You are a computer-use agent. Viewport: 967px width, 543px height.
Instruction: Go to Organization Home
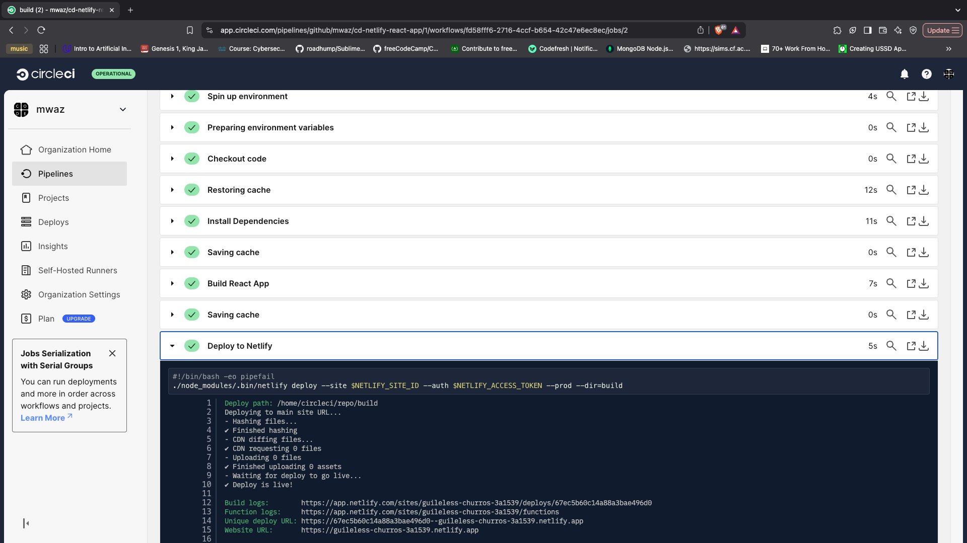[x=70, y=149]
